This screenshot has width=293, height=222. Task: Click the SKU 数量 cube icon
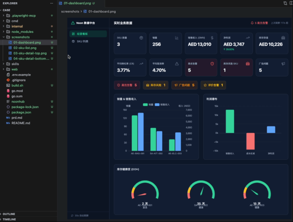141,38
